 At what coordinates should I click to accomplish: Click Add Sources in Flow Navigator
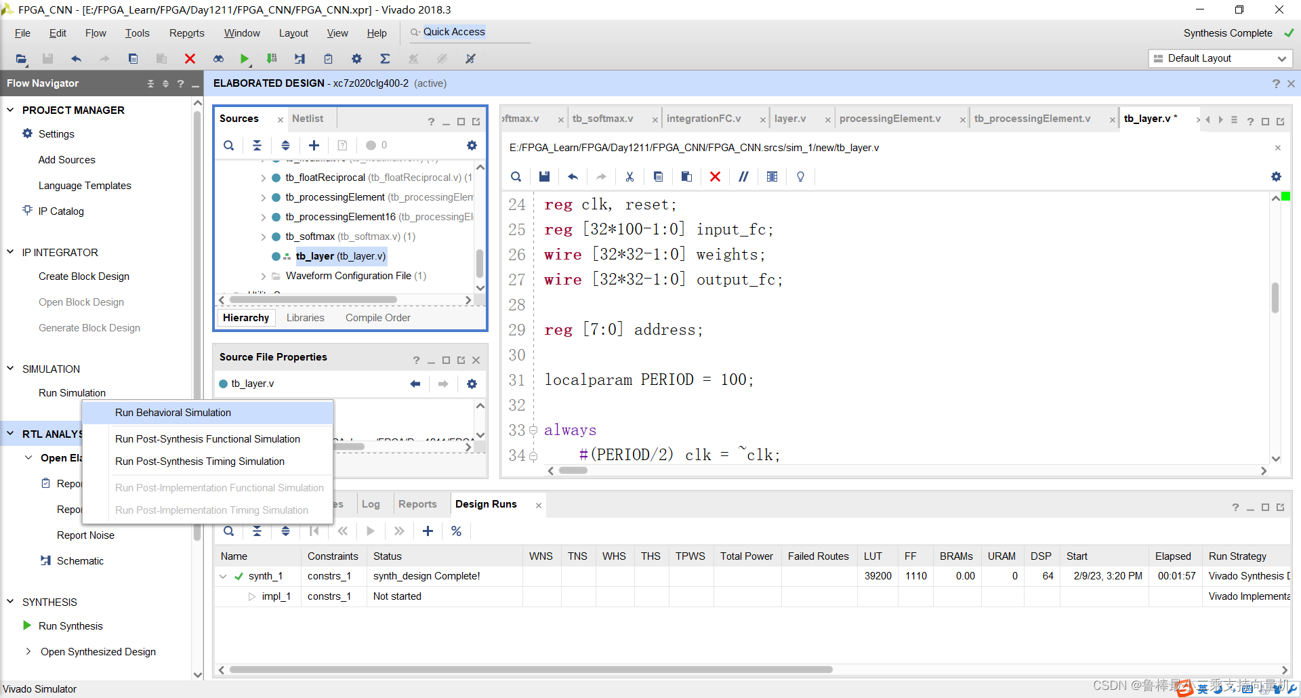tap(66, 160)
